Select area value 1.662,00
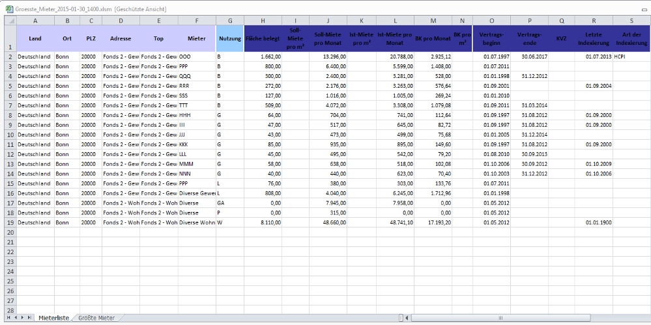This screenshot has width=651, height=325. 263,57
